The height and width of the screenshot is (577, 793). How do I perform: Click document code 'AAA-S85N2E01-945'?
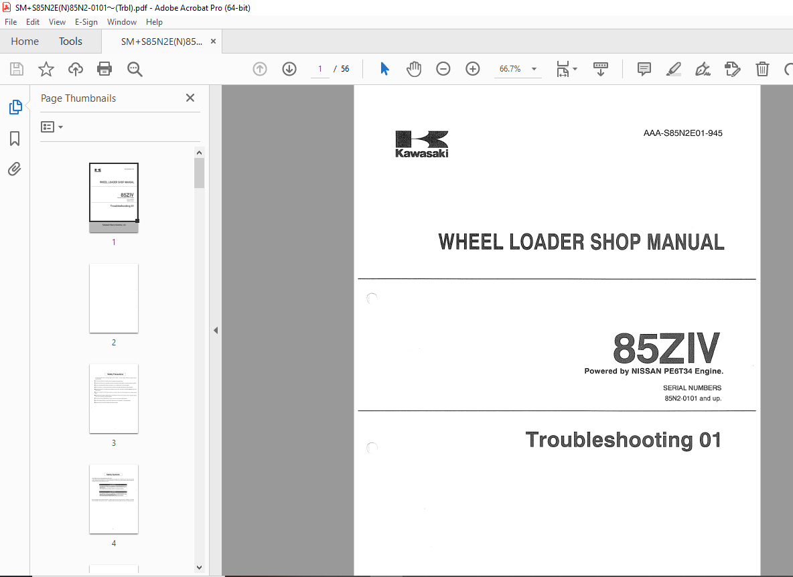tap(682, 133)
